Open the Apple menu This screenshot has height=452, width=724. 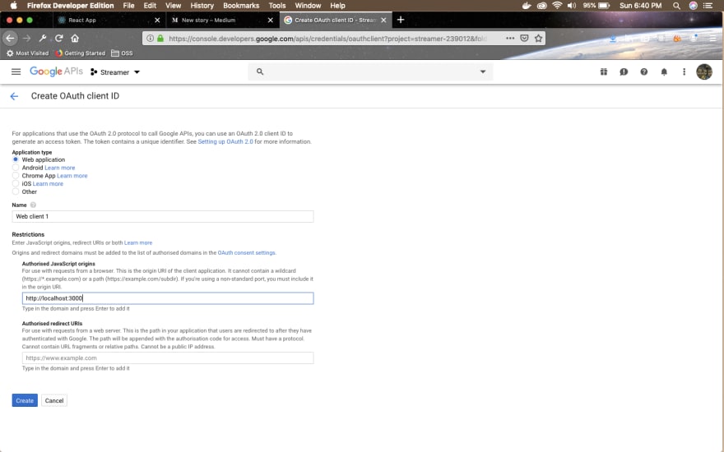[13, 6]
